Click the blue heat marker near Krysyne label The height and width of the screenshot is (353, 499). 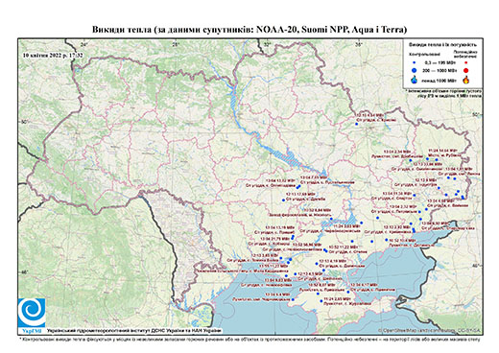pyautogui.click(x=356, y=124)
